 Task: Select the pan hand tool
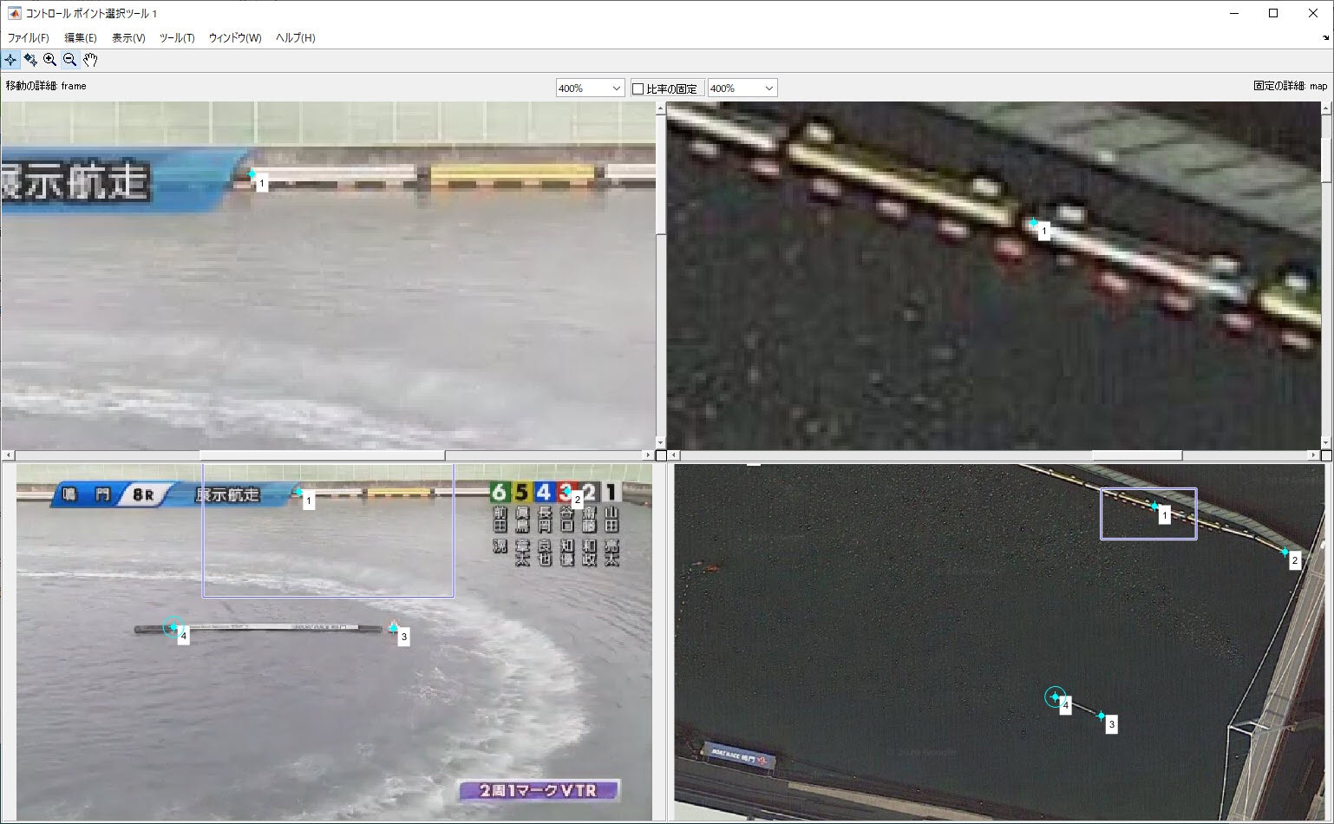[x=90, y=60]
